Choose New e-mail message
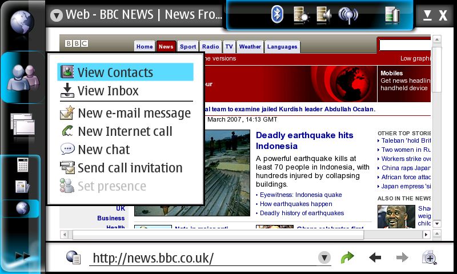Viewport: 457px width, 274px height. (x=126, y=113)
